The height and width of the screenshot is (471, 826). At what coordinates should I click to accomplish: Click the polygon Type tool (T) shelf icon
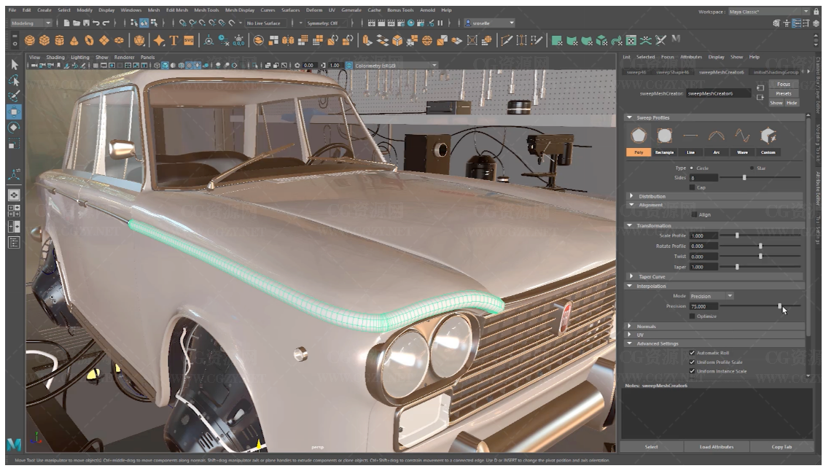point(174,40)
